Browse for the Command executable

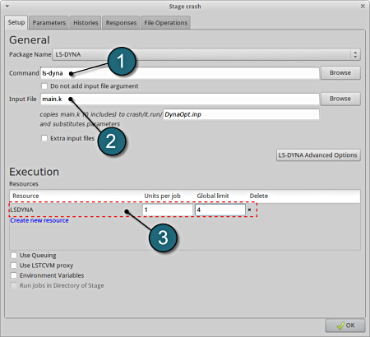tap(340, 73)
